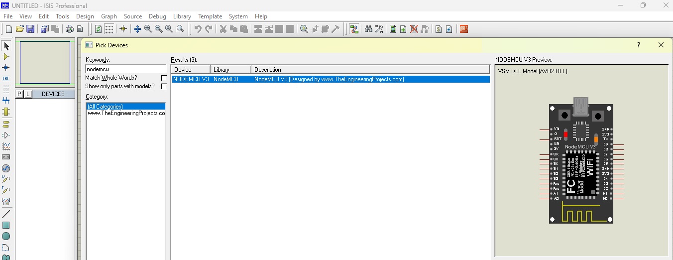Viewport: 673px width, 260px height.
Task: Click the Description column header
Action: 370,70
